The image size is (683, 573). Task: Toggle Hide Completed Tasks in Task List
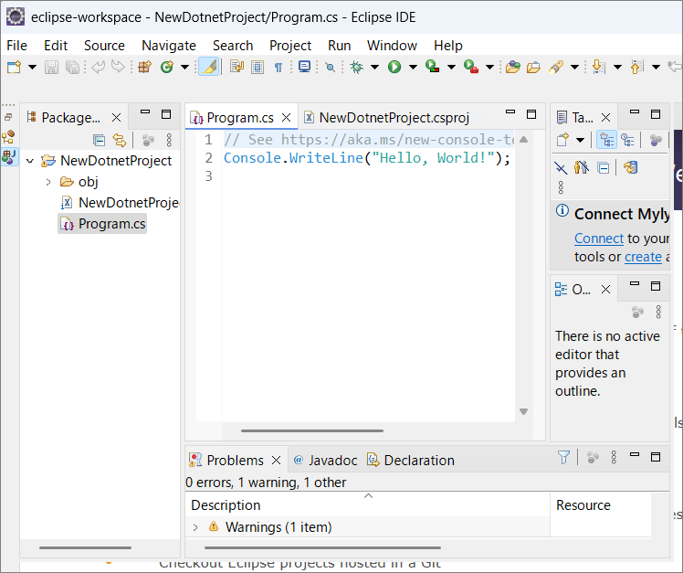pos(561,167)
